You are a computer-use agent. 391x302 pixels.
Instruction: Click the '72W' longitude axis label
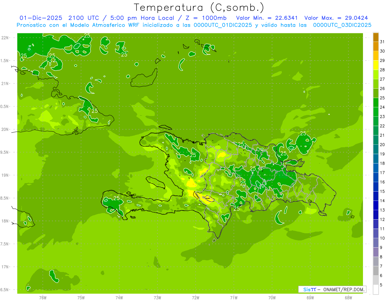[195, 297]
